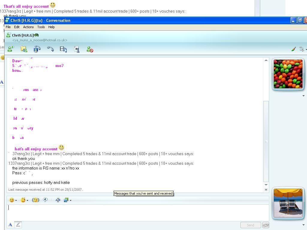Click the previous passes: hotty and katie line
The image size is (307, 230).
(x=41, y=182)
